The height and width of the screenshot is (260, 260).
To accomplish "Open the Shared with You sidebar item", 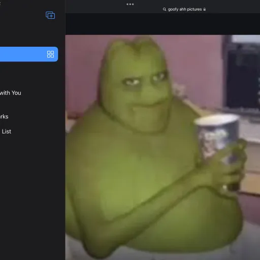I will coord(11,93).
